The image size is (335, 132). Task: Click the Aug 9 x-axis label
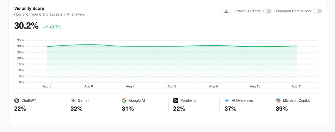point(213,86)
